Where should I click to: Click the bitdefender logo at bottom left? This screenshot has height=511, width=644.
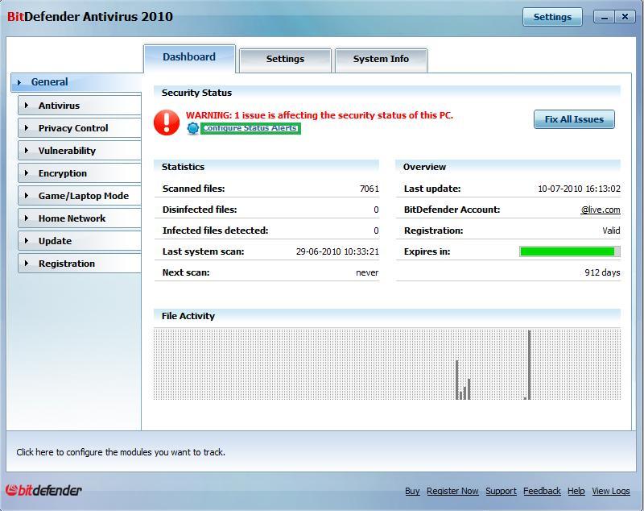(x=43, y=490)
